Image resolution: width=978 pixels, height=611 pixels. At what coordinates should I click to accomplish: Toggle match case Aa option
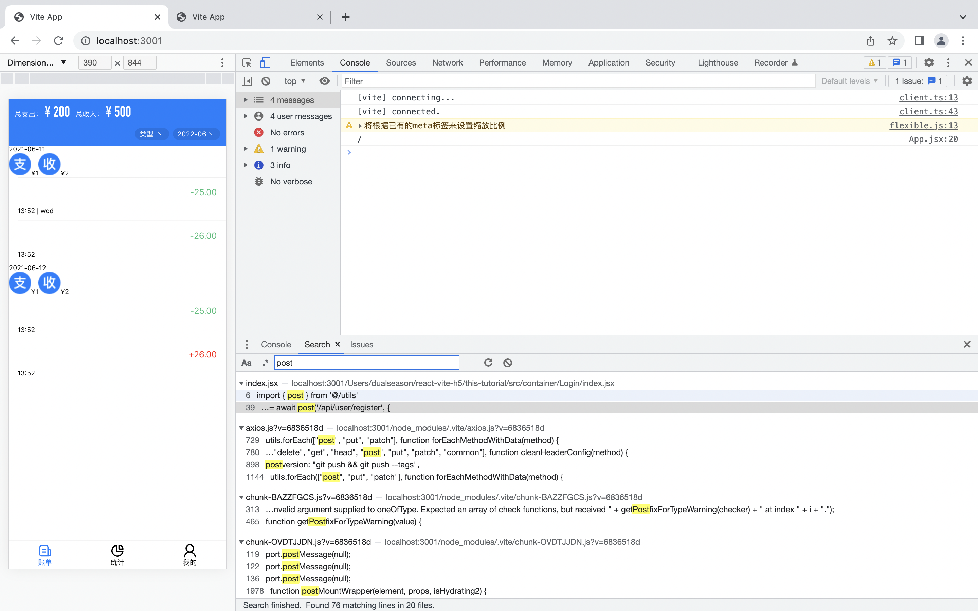(x=247, y=363)
